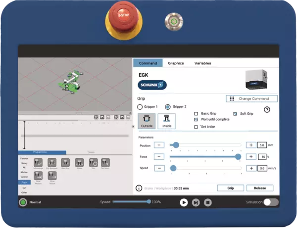Open the help question mark icon
The height and width of the screenshot is (228, 297).
[267, 109]
